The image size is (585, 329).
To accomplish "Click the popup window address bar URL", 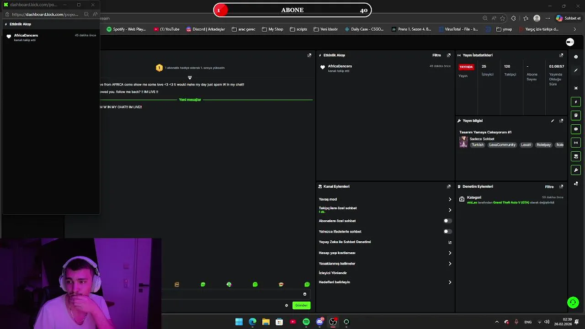I will point(45,14).
